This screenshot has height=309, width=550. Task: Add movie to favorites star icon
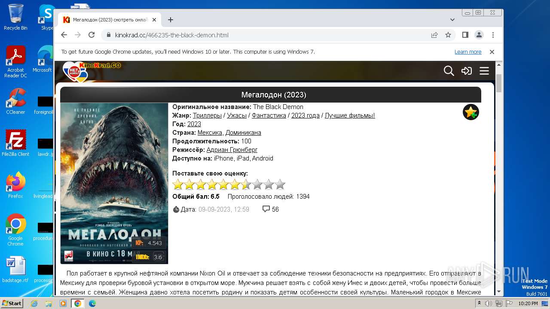471,112
